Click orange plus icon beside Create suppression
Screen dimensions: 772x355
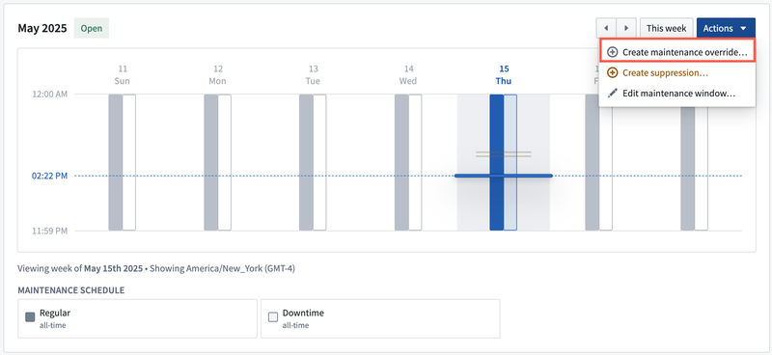(x=612, y=73)
